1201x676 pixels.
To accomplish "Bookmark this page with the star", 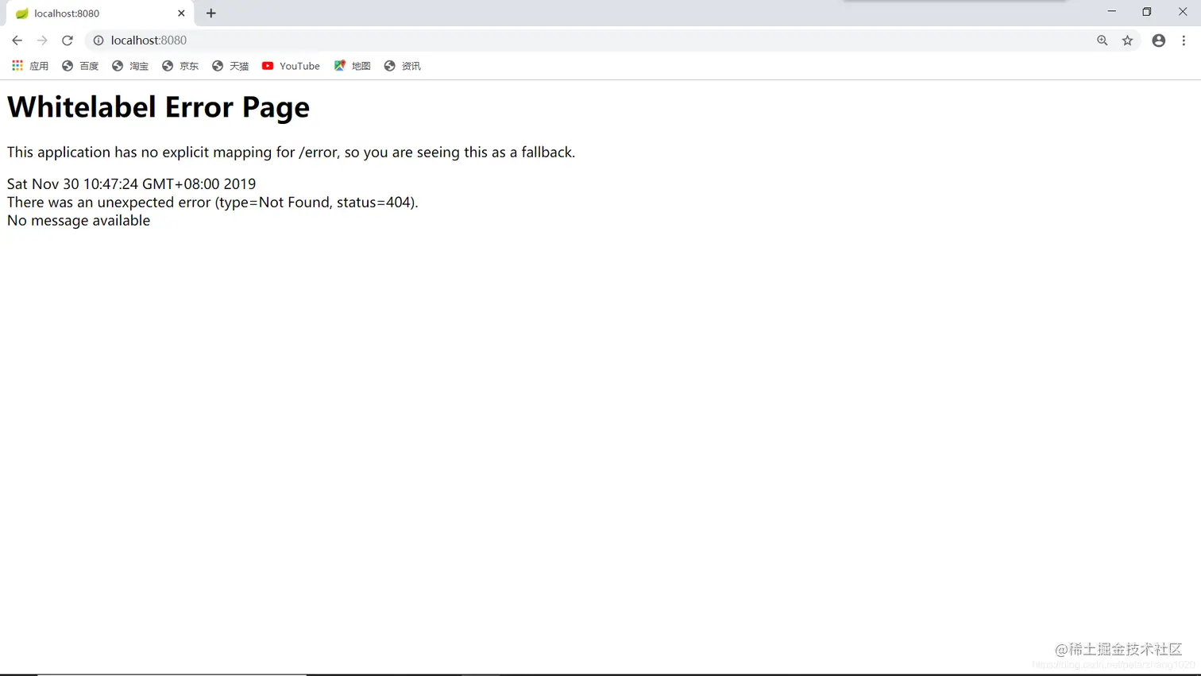I will tap(1127, 41).
